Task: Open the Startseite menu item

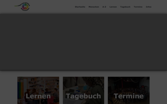Action: [80, 7]
